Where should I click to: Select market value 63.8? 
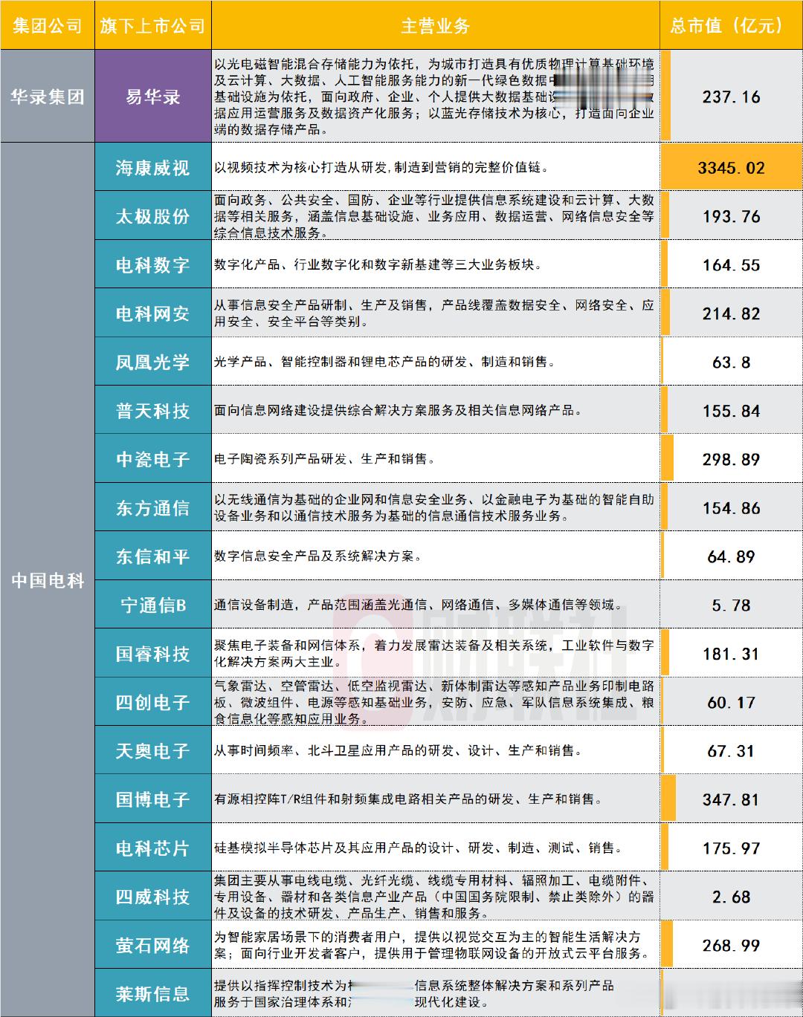click(732, 363)
